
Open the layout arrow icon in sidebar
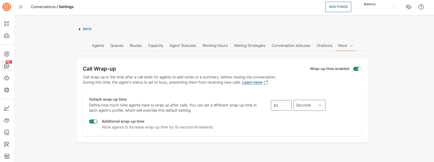[x=7, y=144]
